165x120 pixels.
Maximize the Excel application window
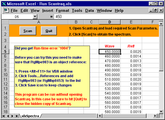click(155, 4)
